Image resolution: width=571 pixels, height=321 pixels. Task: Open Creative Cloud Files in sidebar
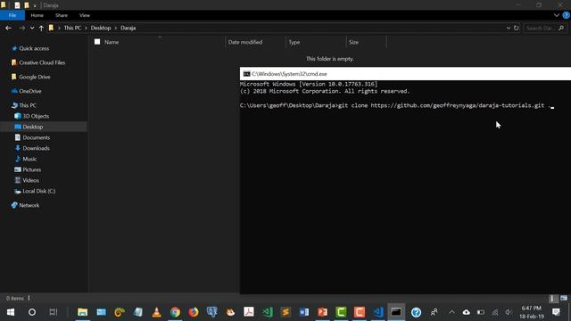pyautogui.click(x=42, y=62)
